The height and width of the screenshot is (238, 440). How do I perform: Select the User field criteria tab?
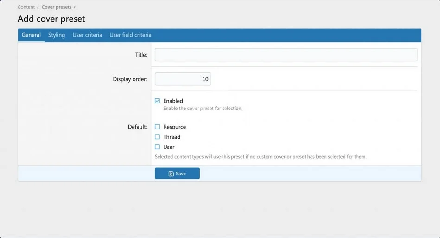coord(130,35)
